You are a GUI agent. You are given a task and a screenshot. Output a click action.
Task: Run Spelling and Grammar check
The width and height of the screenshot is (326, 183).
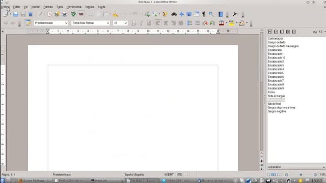pos(73,14)
